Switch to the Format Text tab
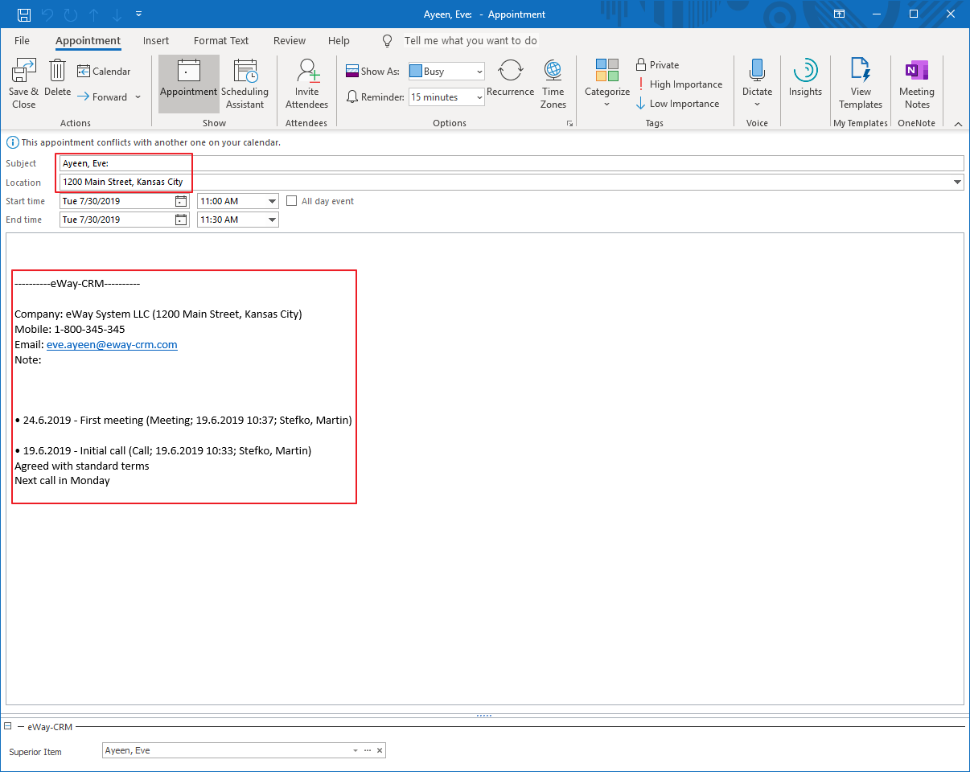 tap(221, 40)
